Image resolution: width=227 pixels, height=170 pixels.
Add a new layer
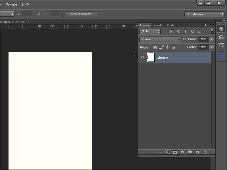tap(197, 152)
